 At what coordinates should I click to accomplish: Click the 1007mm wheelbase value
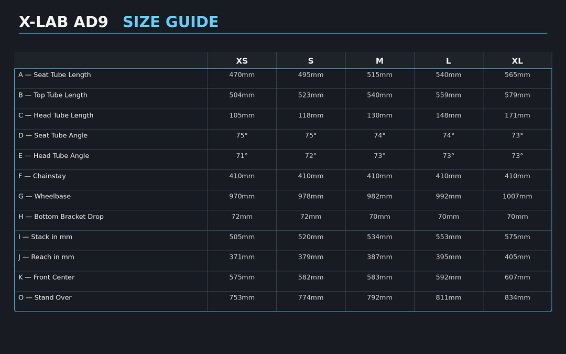(x=517, y=197)
